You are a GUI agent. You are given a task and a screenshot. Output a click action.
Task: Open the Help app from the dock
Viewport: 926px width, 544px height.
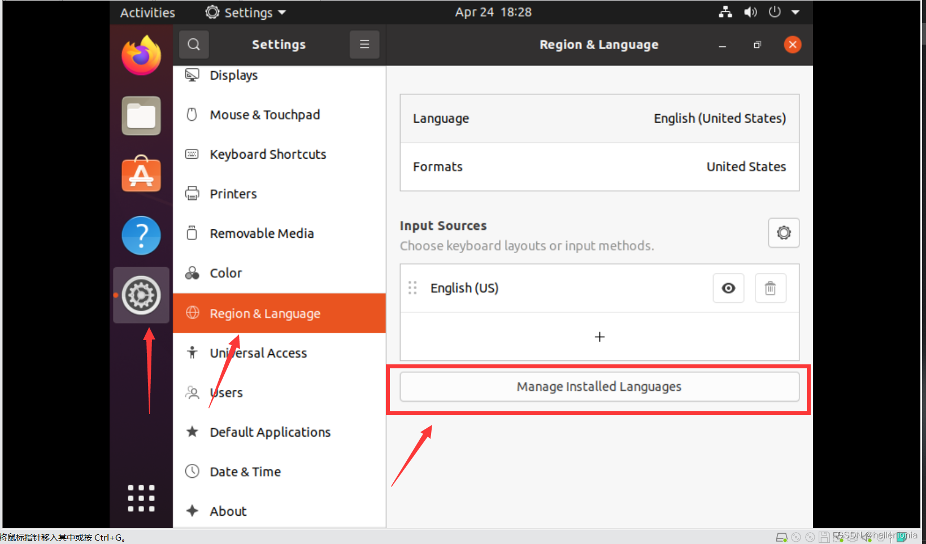(x=141, y=236)
